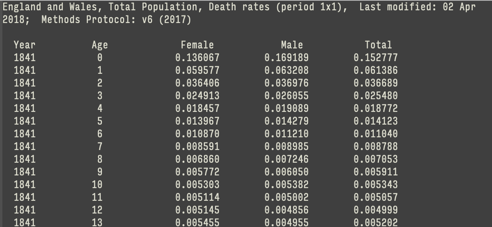This screenshot has height=227, width=492.
Task: Click the Total value 0.011040
Action: coord(375,134)
